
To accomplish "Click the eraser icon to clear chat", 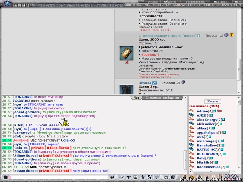I will (x=121, y=177).
